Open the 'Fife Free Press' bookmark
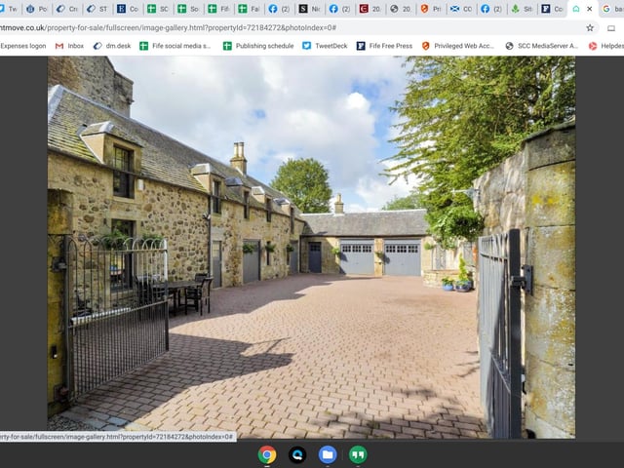This screenshot has width=624, height=468. [384, 46]
